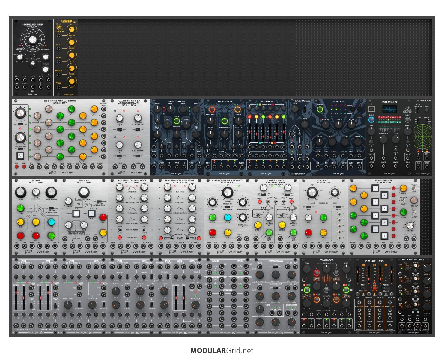Select the WASP VCF LEVEL knob

(71, 29)
